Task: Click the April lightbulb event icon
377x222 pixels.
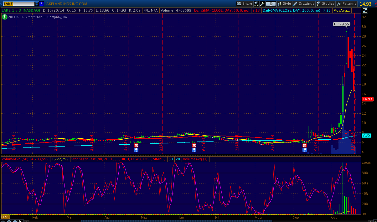Action: click(x=136, y=150)
